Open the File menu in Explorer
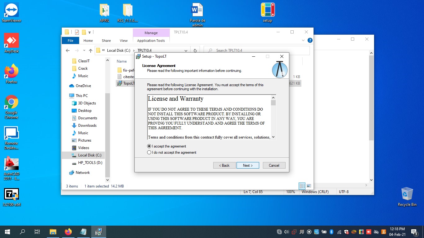Screen dimensions: 424x238 pos(70,41)
